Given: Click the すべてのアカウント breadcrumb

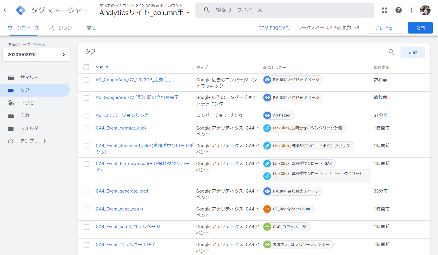Looking at the screenshot, I should (x=117, y=5).
